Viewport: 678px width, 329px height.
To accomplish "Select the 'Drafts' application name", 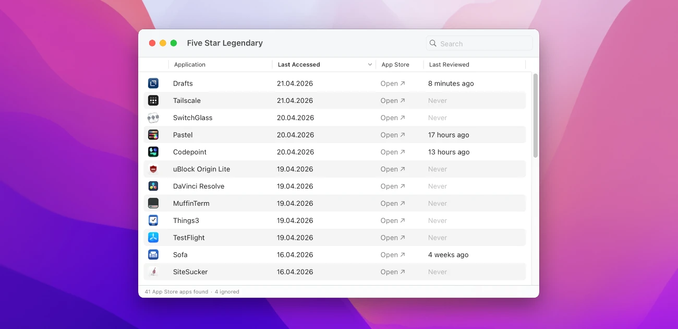I will (x=183, y=84).
